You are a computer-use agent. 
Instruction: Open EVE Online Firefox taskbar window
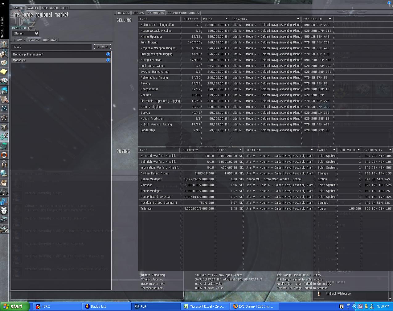(x=255, y=306)
